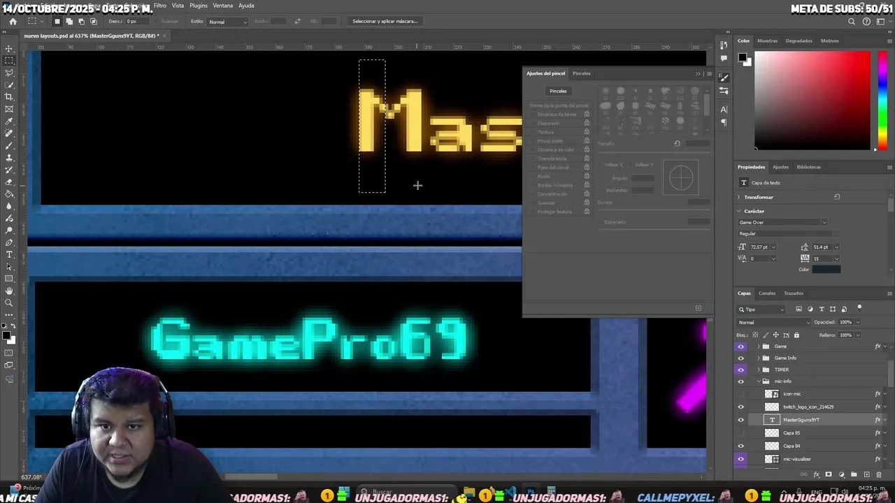Click the Home icon in options bar
The image size is (895, 503).
pyautogui.click(x=13, y=22)
